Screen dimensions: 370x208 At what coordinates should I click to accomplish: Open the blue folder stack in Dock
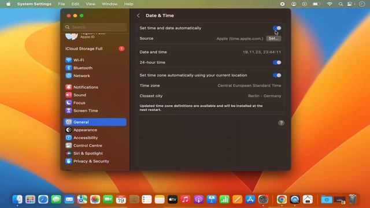327,199
